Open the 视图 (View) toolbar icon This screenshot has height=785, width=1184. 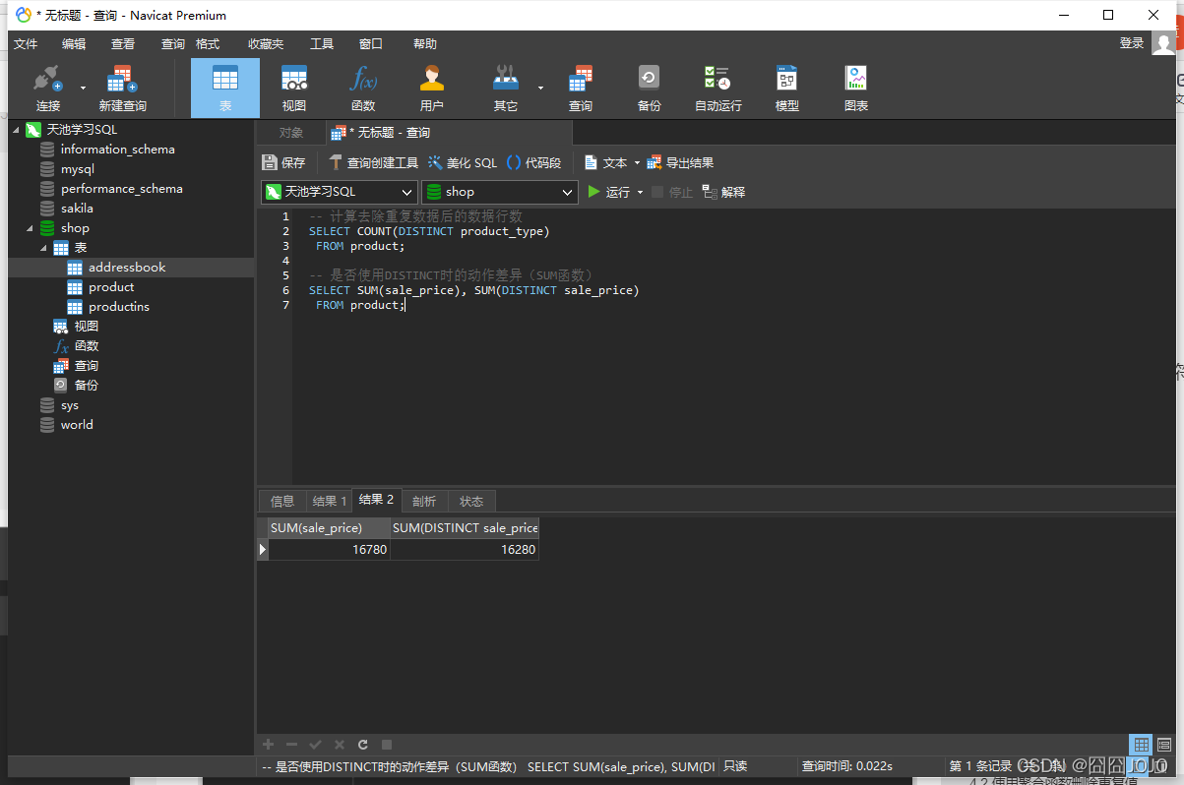click(294, 89)
